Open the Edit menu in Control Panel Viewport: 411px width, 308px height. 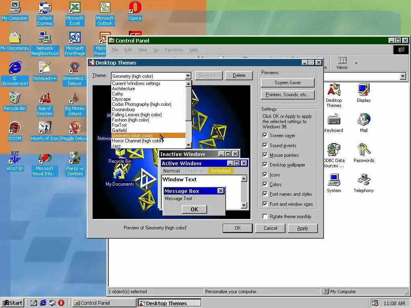click(x=128, y=50)
